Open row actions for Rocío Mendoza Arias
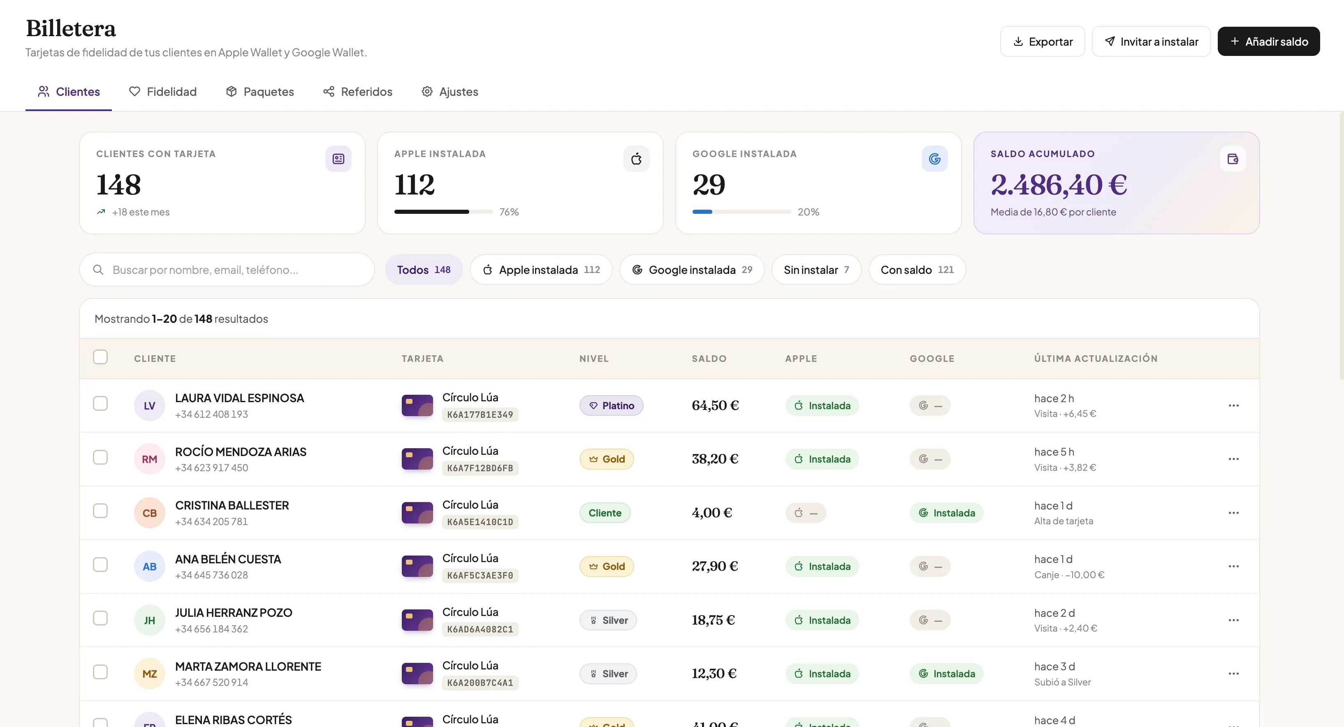The height and width of the screenshot is (727, 1344). pyautogui.click(x=1233, y=459)
